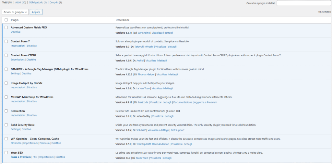Screen dimensions: 332x164
Task: Open the Azioni di gruppo dropdown
Action: [x=15, y=12]
